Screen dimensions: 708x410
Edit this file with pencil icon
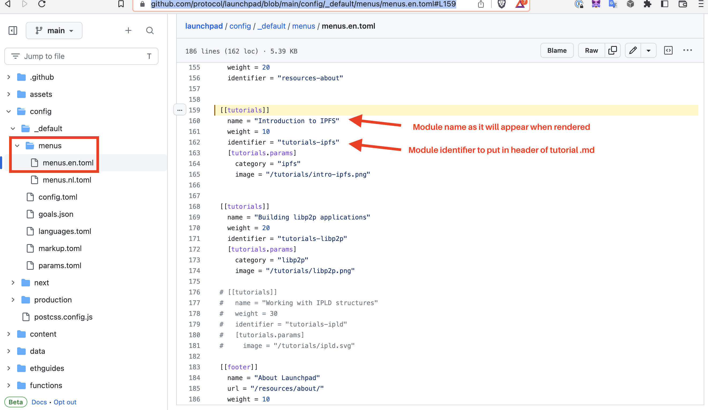click(633, 51)
